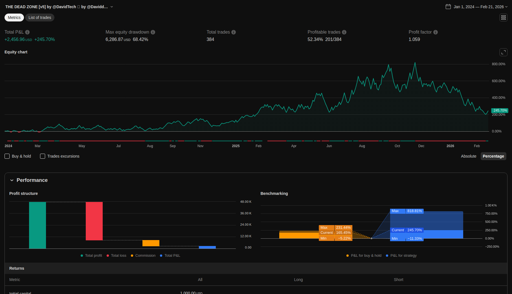Viewport: 512px width, 294px height.
Task: Enable the Buy & hold checkbox
Action: tap(7, 156)
